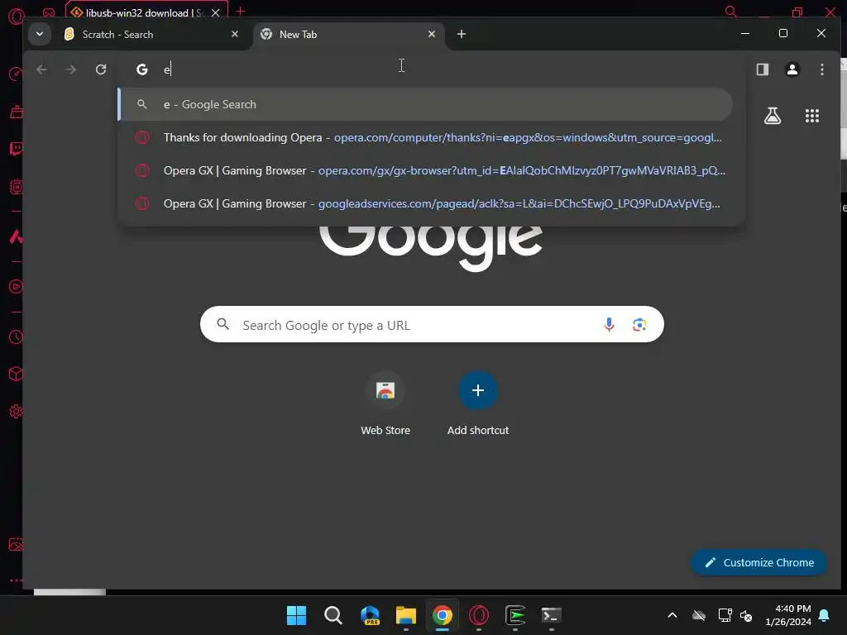847x635 pixels.
Task: Open taskbar clock showing 4:40 PM
Action: [788, 615]
